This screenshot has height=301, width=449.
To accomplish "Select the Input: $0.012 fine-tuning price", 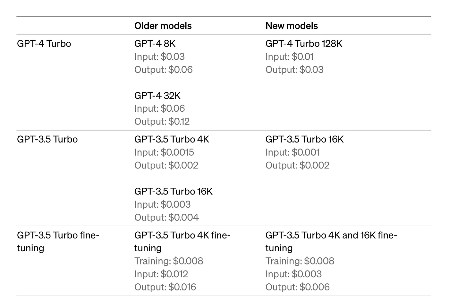I will pyautogui.click(x=161, y=274).
